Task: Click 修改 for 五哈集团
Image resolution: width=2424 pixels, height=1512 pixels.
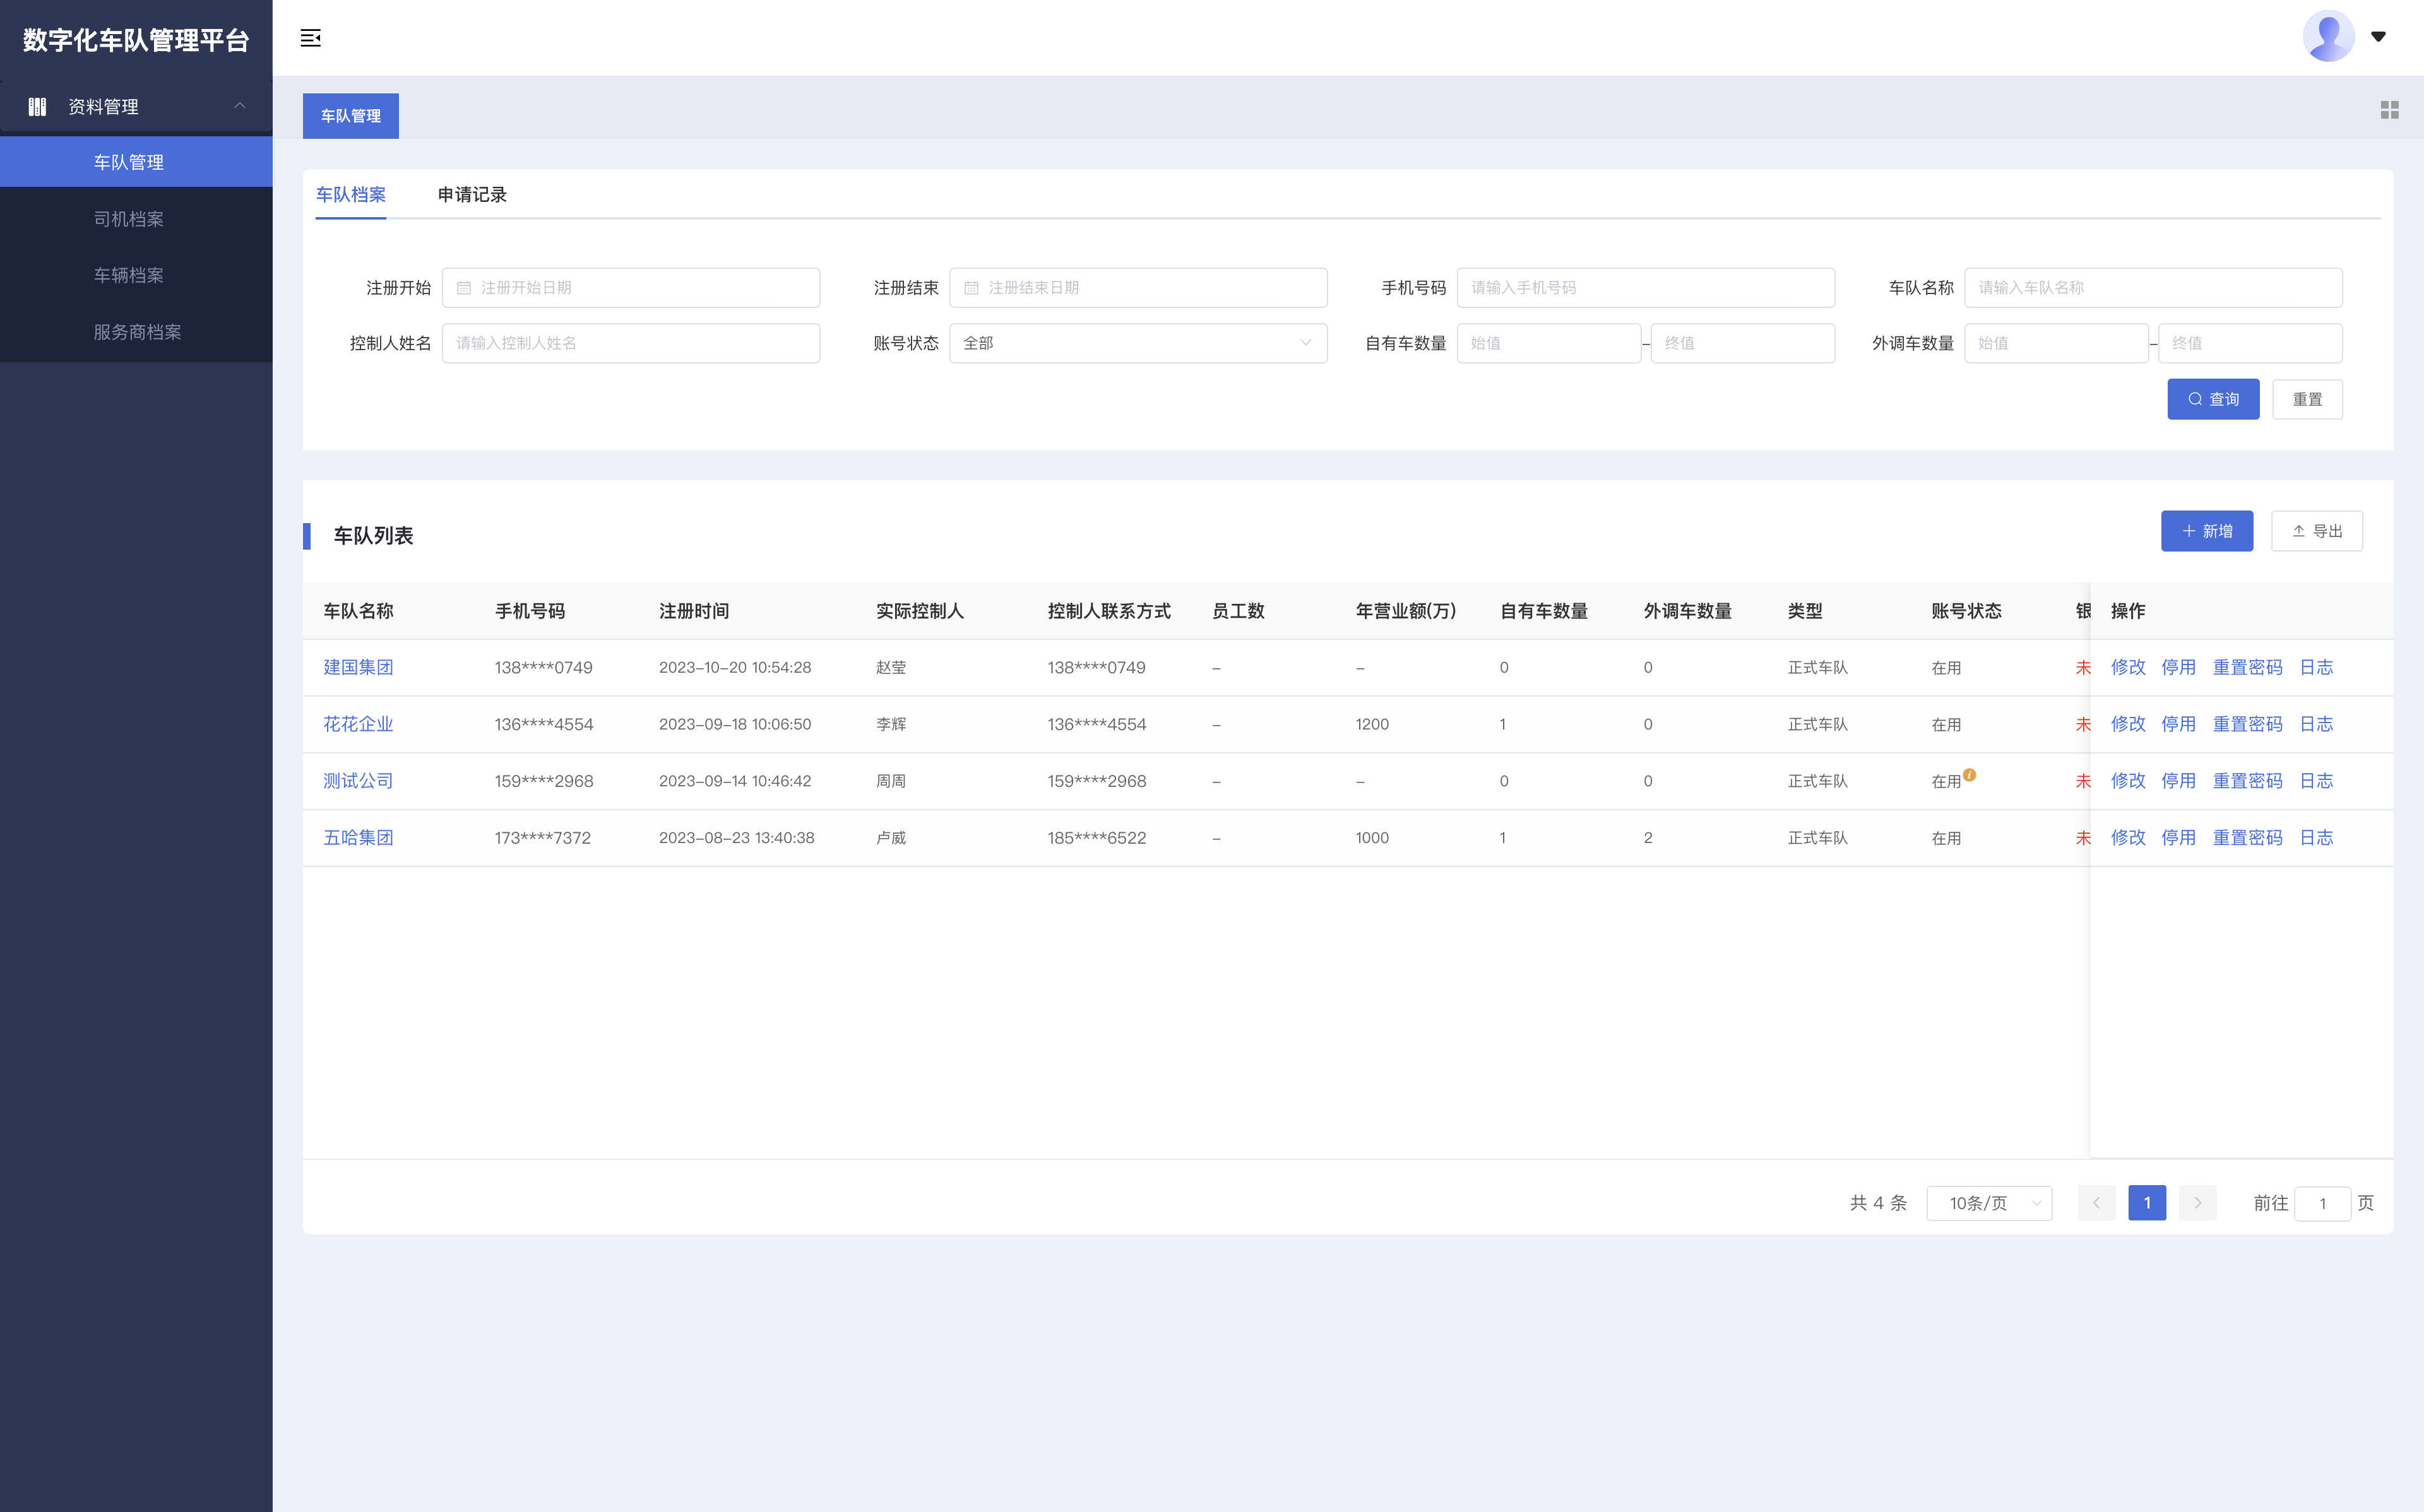Action: pyautogui.click(x=2128, y=838)
